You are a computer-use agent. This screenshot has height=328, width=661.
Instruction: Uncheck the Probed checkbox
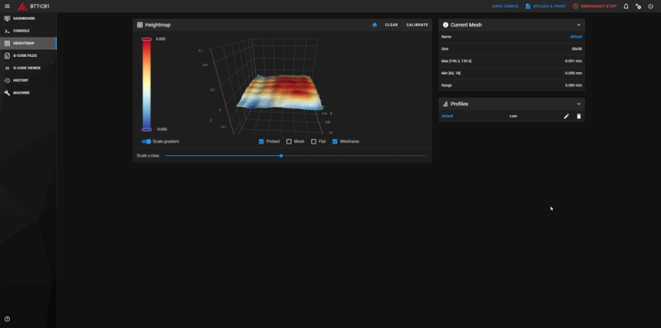point(261,142)
